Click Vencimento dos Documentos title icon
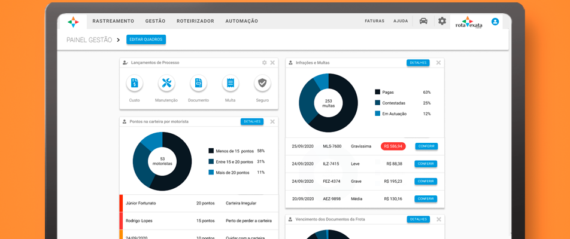 pos(290,219)
